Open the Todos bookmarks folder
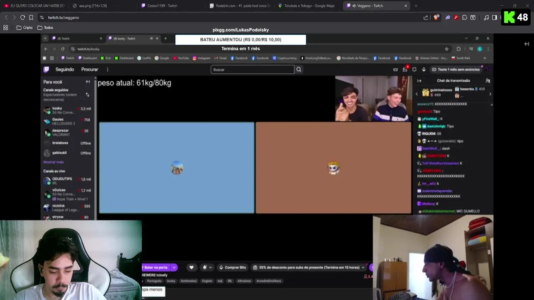Screen dimensions: 534x300 pyautogui.click(x=45, y=27)
